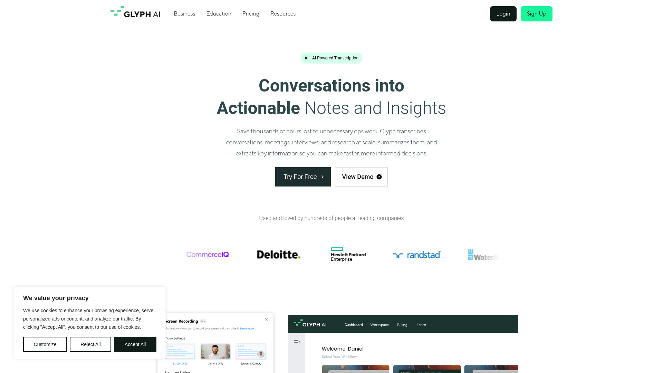Reject all cookies via Reject All button
Screen dimensions: 663x373
click(x=90, y=344)
